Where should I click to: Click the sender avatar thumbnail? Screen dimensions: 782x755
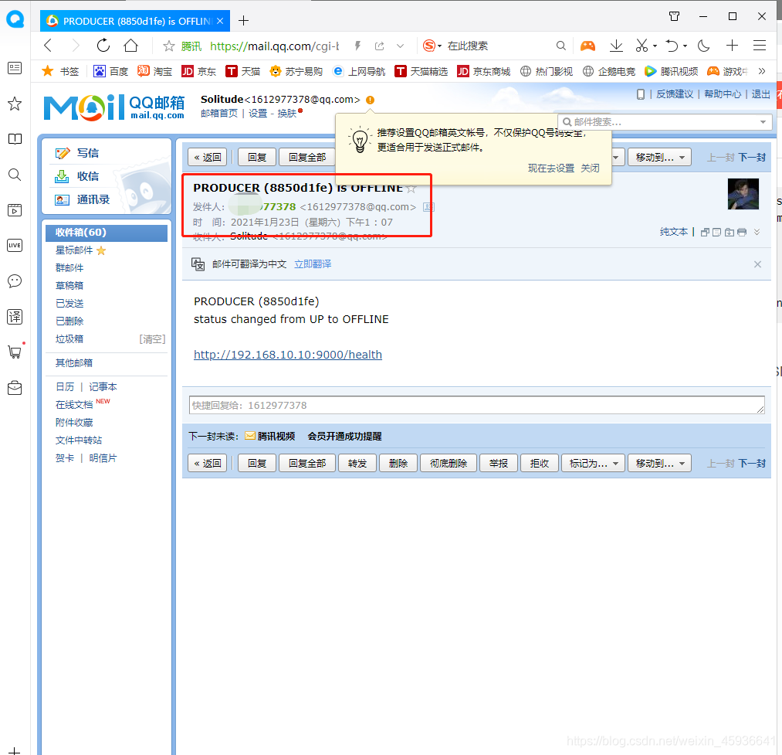pyautogui.click(x=743, y=194)
